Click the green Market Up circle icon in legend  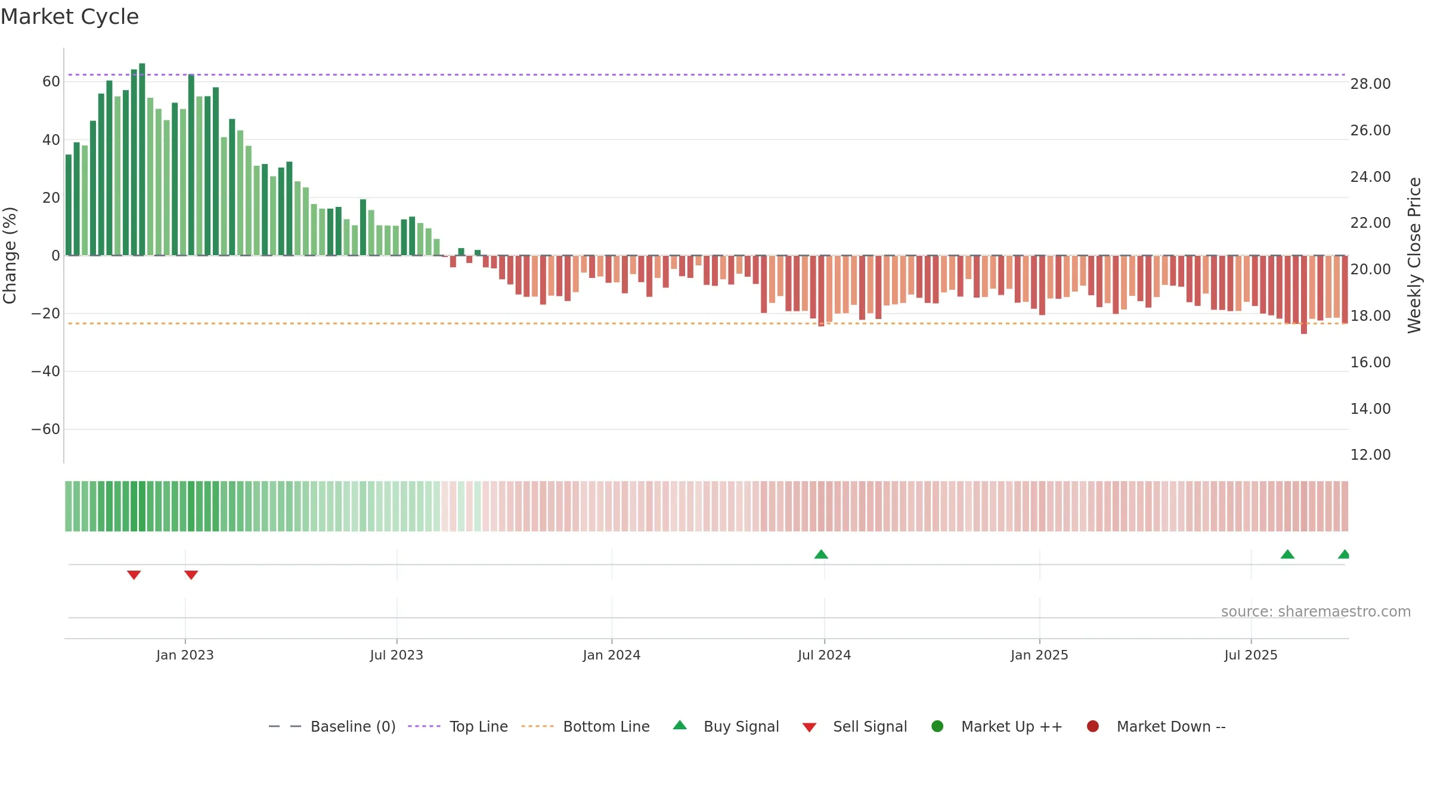[x=937, y=726]
